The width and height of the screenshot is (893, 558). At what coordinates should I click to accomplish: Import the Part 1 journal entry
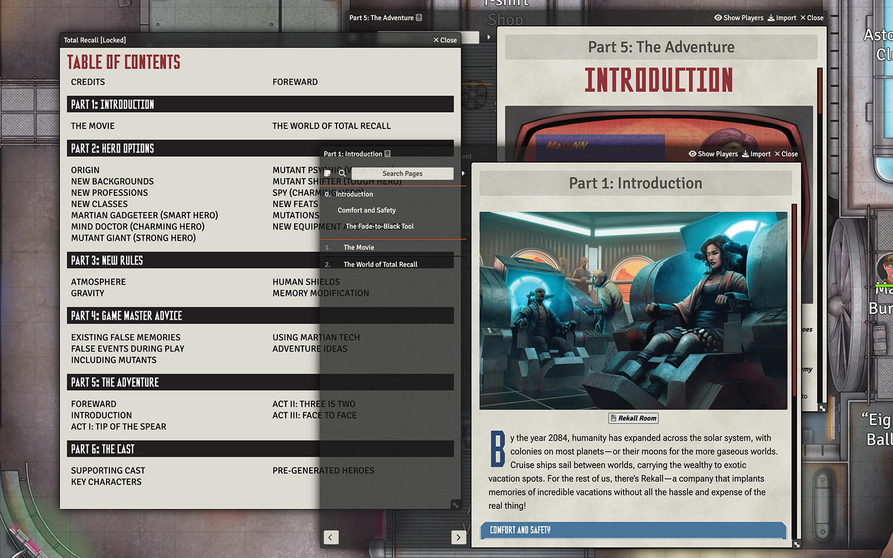tap(756, 154)
